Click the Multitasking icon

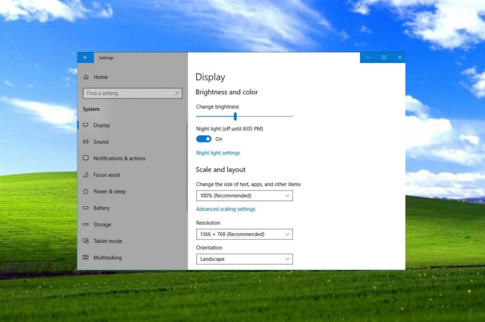point(86,258)
